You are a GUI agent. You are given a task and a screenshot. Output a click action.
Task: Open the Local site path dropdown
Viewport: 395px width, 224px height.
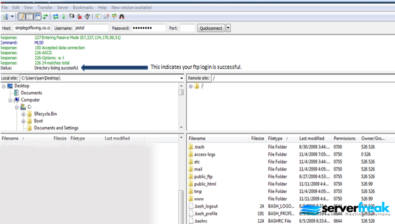click(x=181, y=78)
